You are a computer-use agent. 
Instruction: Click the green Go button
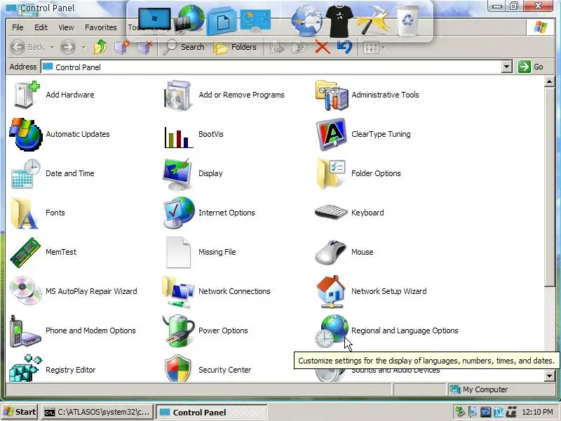tap(531, 67)
